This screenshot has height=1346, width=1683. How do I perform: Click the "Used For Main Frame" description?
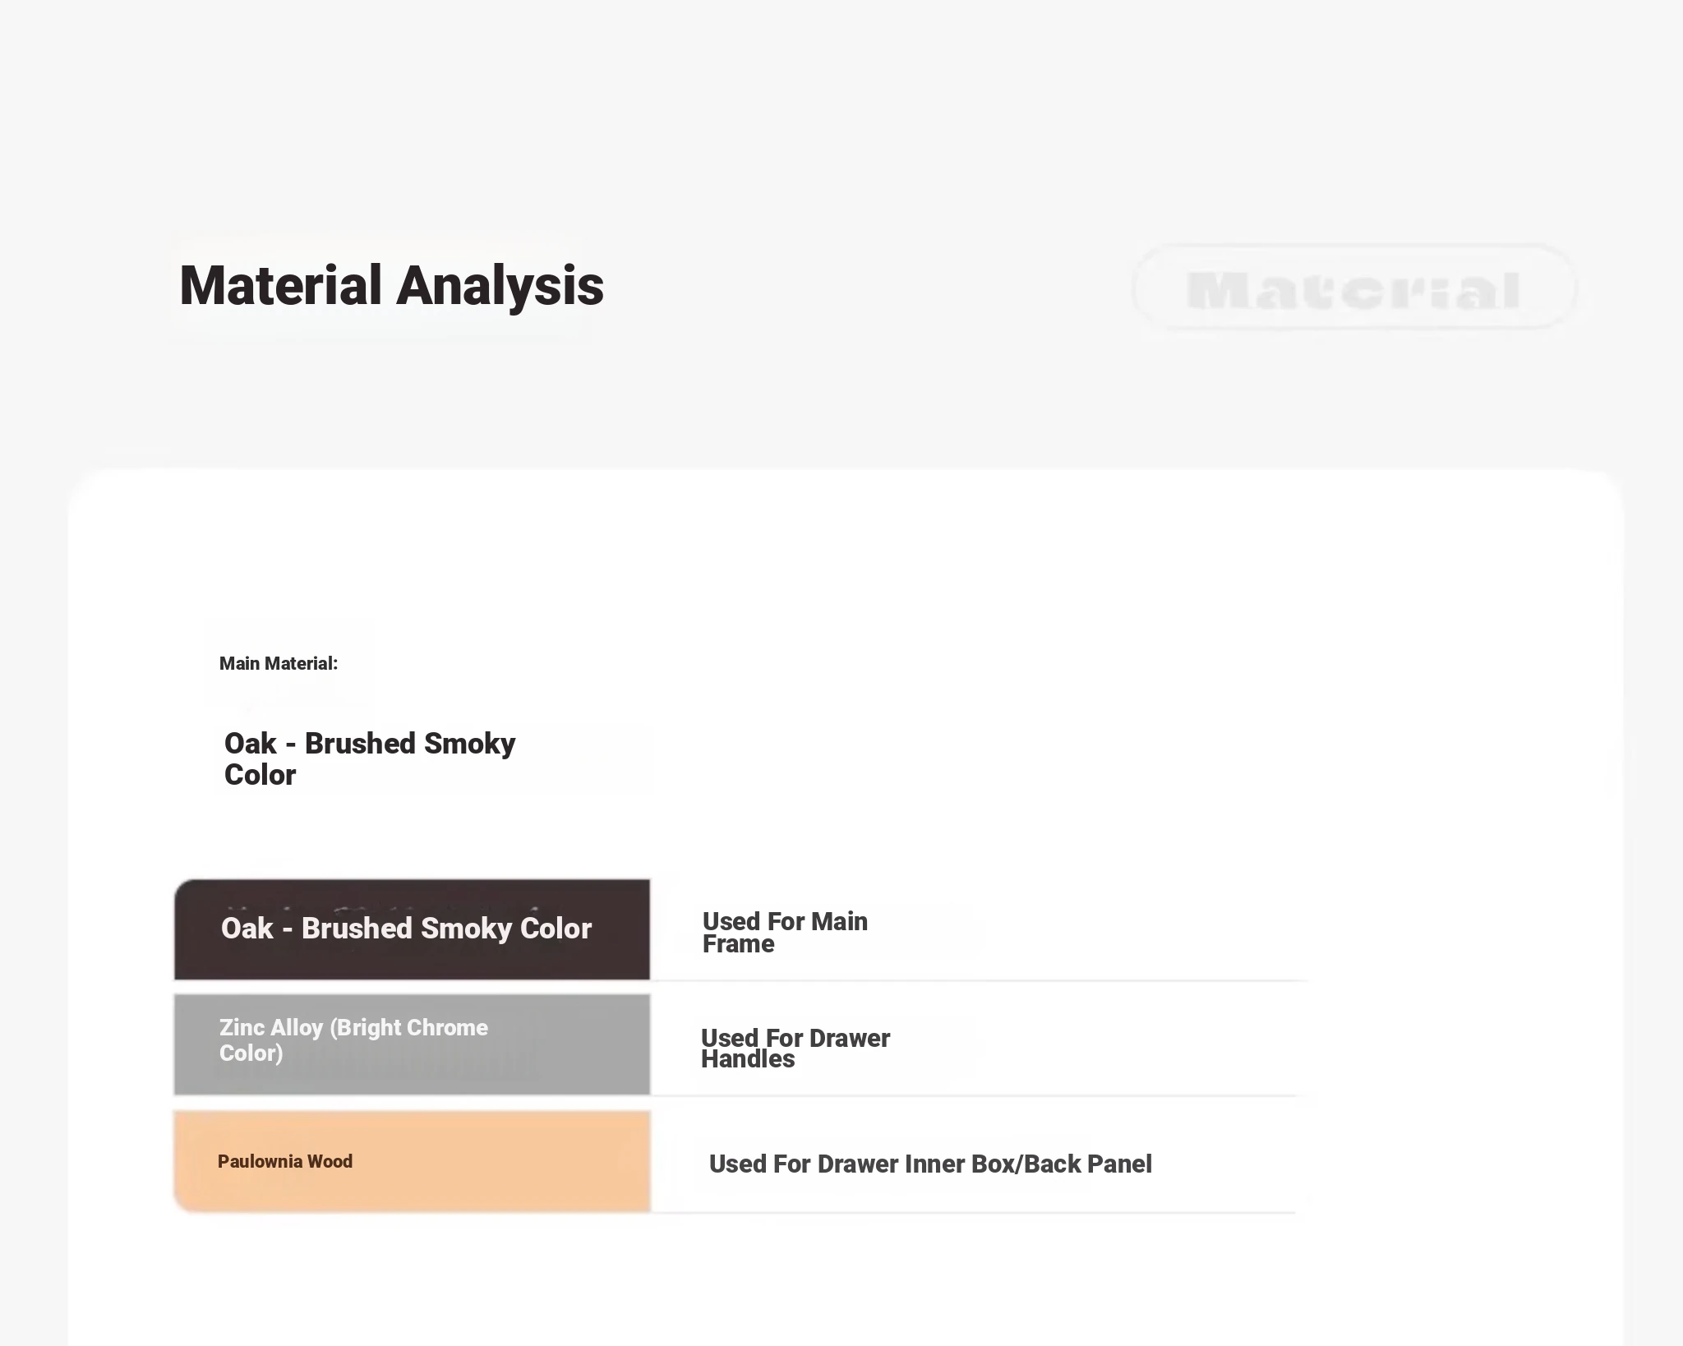(x=785, y=932)
